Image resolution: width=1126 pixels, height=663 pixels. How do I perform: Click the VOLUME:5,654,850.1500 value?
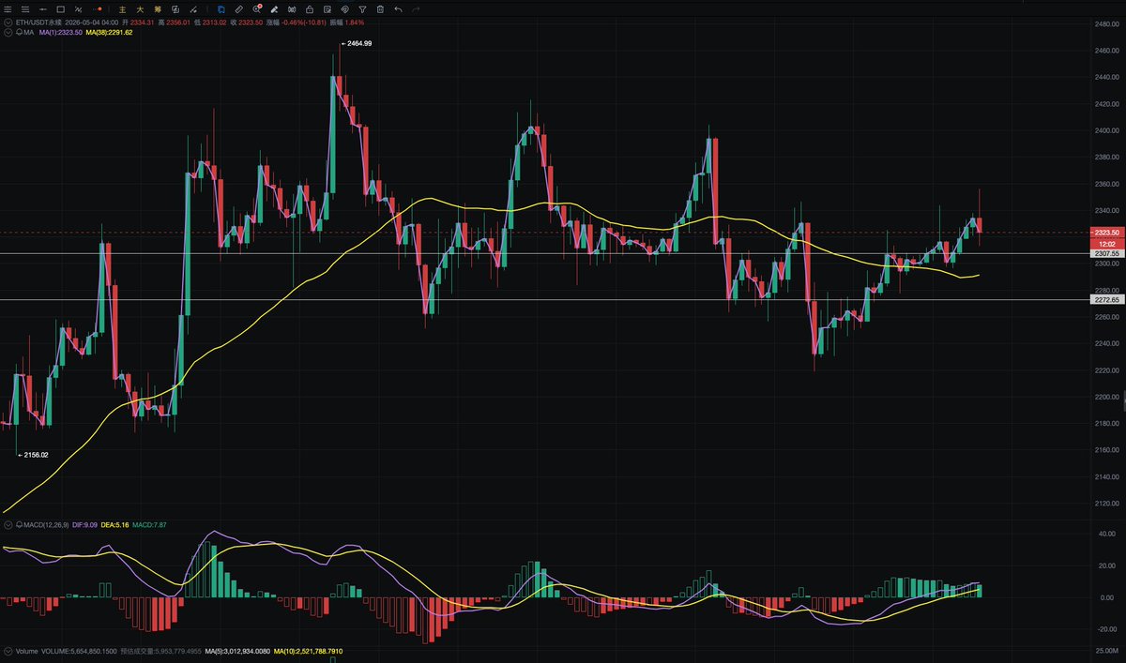point(79,650)
